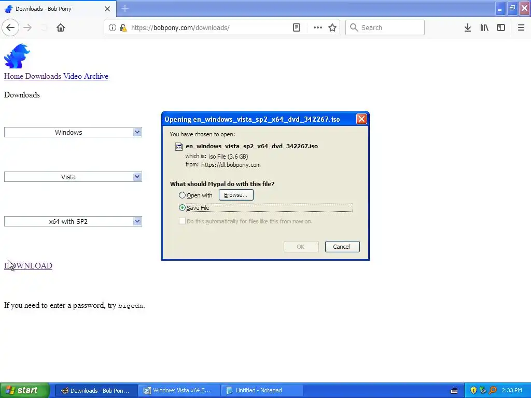Open the library bookshelf icon
The height and width of the screenshot is (398, 531).
[484, 27]
